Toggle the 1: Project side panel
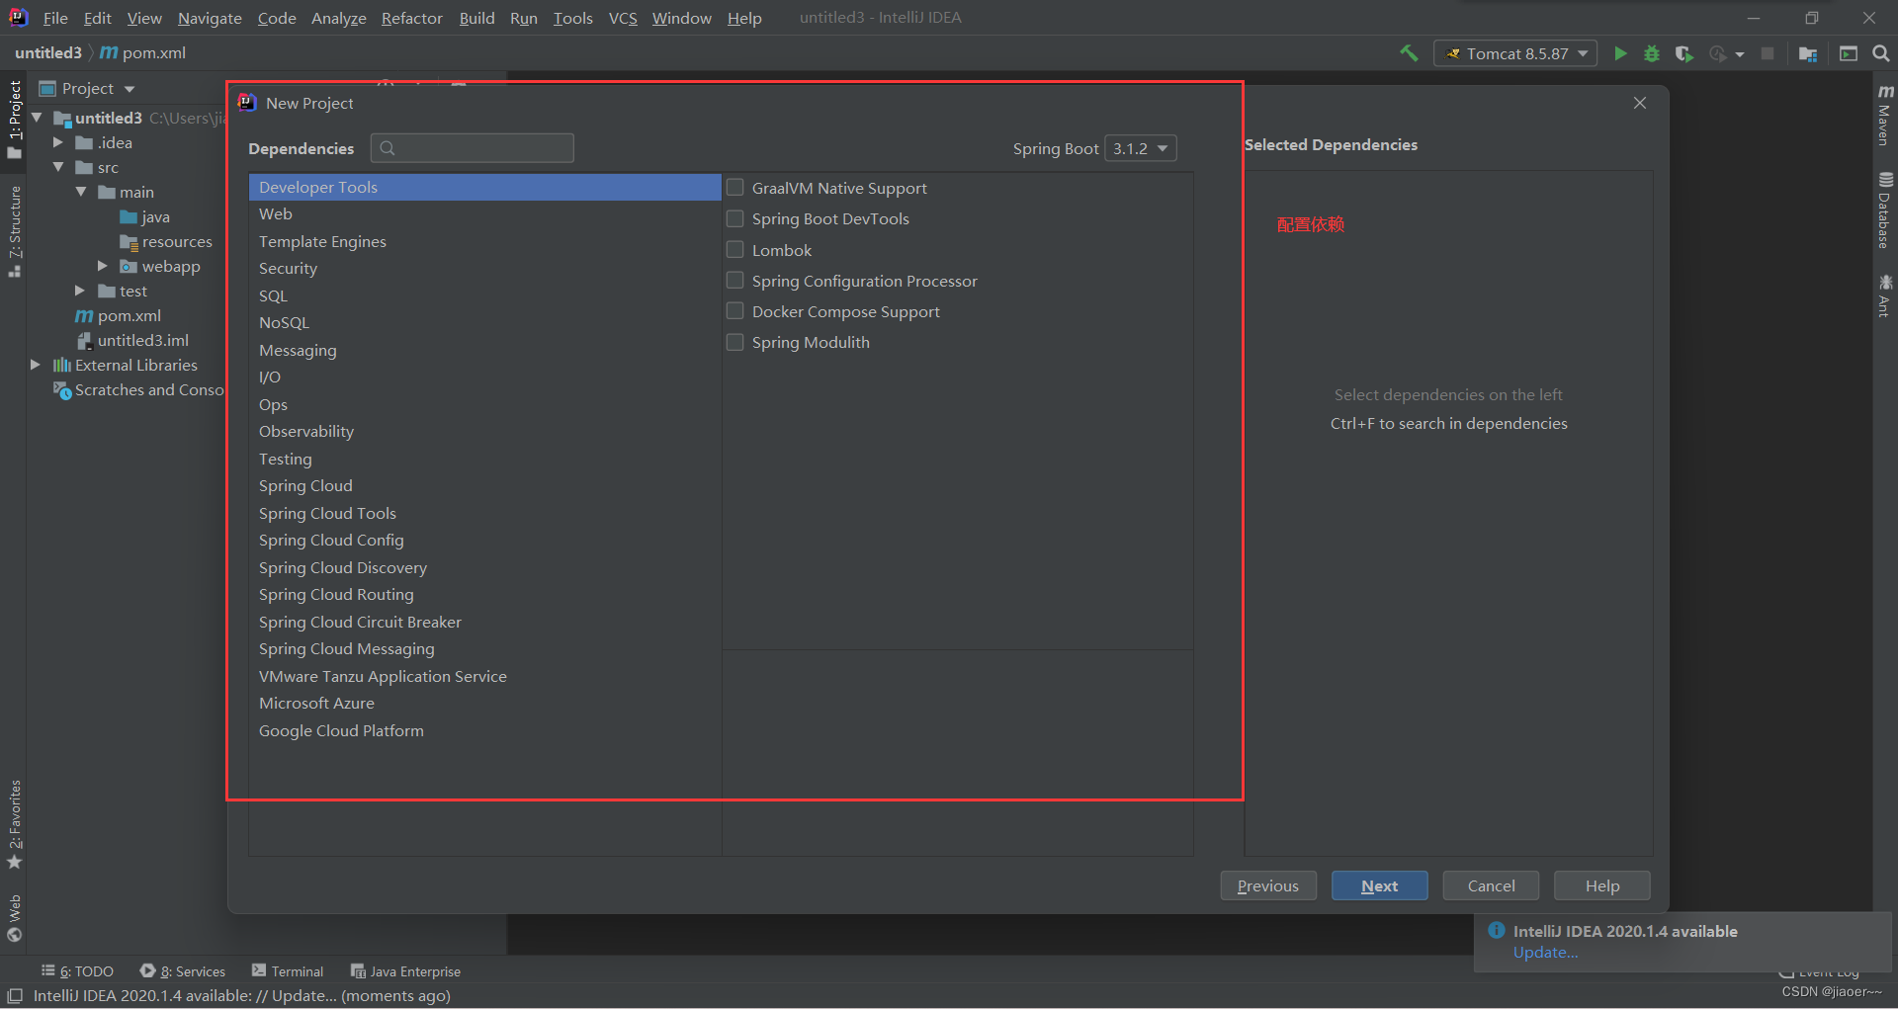 coord(14,119)
